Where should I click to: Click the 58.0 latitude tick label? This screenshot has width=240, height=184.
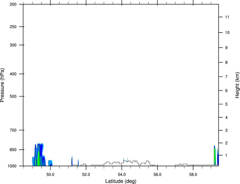(193, 175)
